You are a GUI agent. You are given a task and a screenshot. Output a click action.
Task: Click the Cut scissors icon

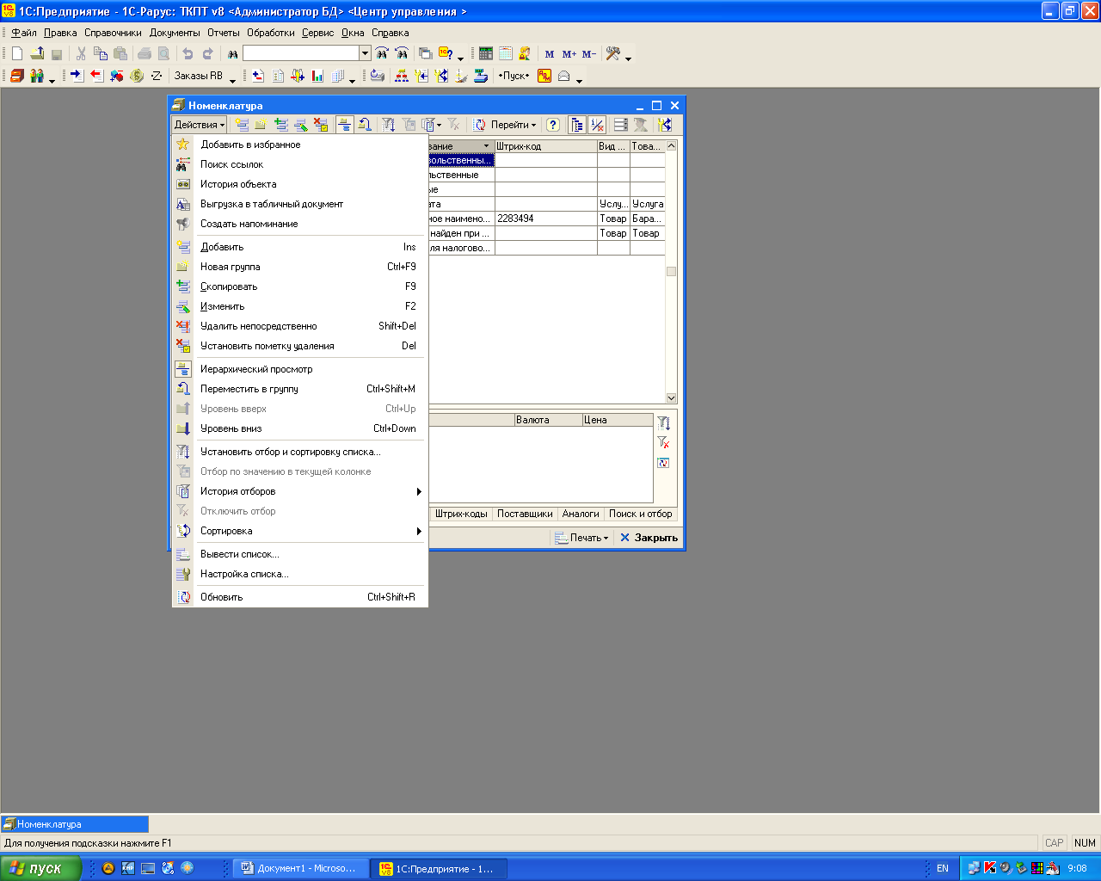click(x=81, y=53)
